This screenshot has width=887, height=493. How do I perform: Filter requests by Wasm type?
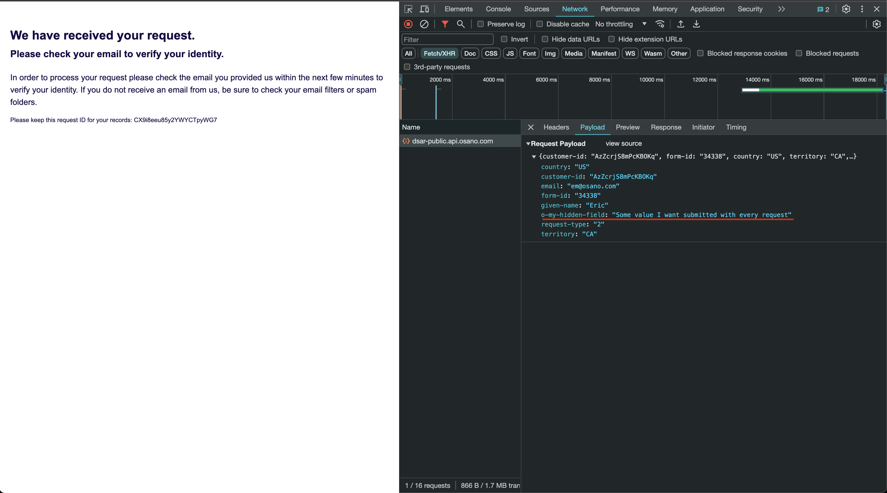click(x=653, y=53)
